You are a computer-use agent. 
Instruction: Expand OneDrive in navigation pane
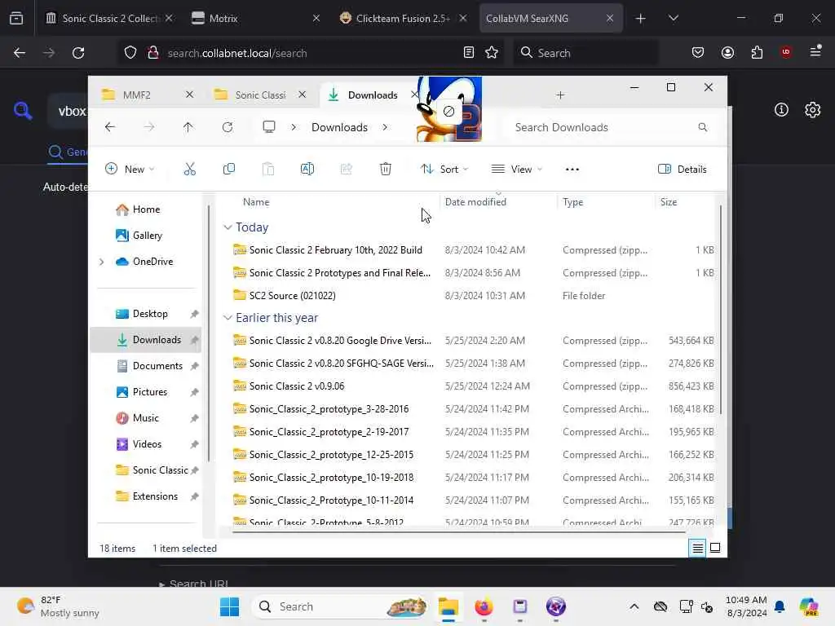click(x=102, y=262)
